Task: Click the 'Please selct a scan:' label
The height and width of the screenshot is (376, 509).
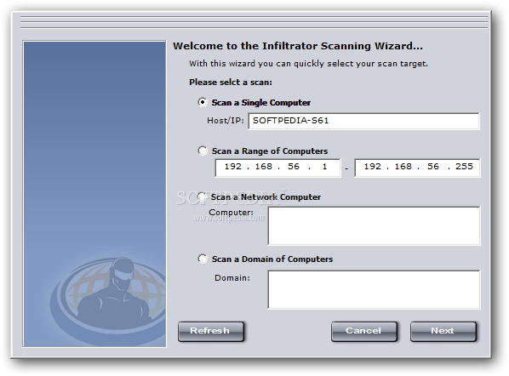Action: coord(231,83)
